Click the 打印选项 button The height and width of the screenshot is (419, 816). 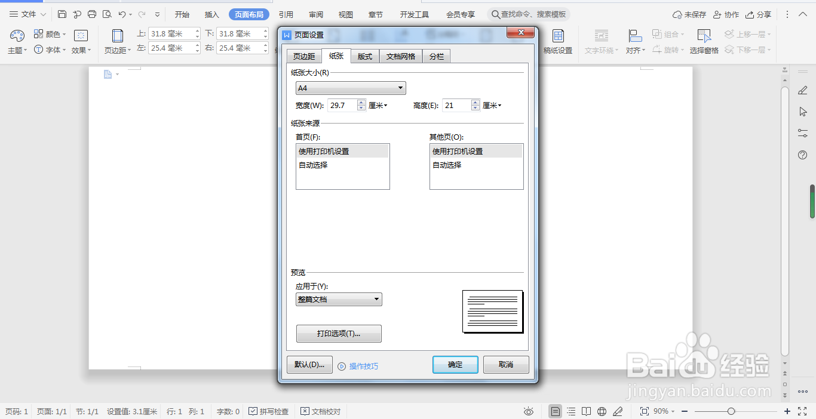click(339, 334)
